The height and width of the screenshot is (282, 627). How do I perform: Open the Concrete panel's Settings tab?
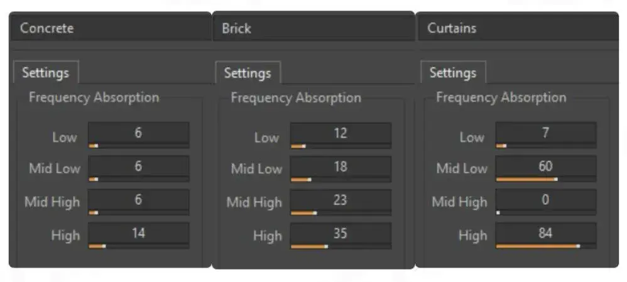(x=46, y=72)
